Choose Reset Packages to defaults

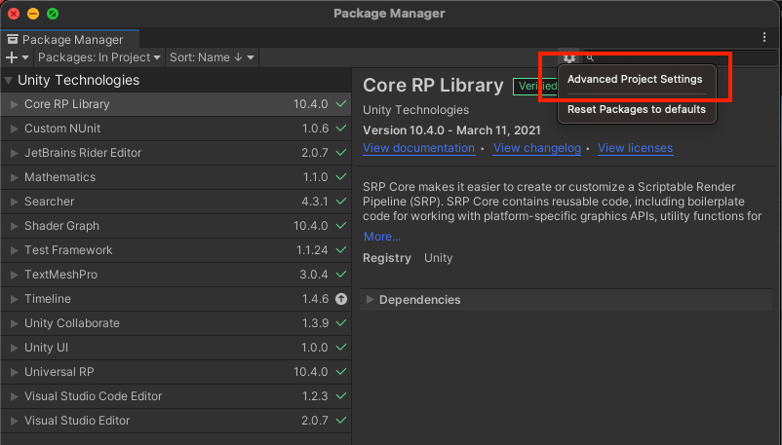[x=637, y=109]
